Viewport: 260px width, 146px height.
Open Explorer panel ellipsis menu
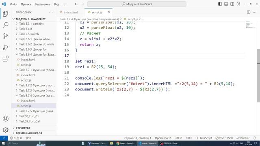pyautogui.click(x=51, y=12)
